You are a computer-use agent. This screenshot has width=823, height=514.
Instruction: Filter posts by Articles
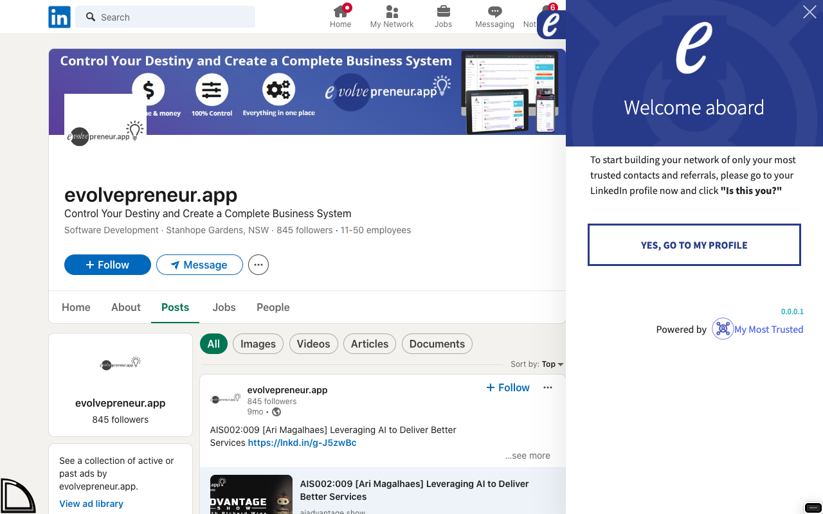pos(369,344)
